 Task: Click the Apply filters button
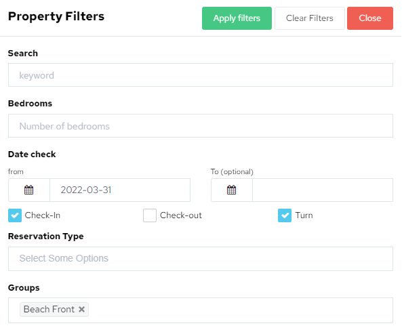coord(237,18)
